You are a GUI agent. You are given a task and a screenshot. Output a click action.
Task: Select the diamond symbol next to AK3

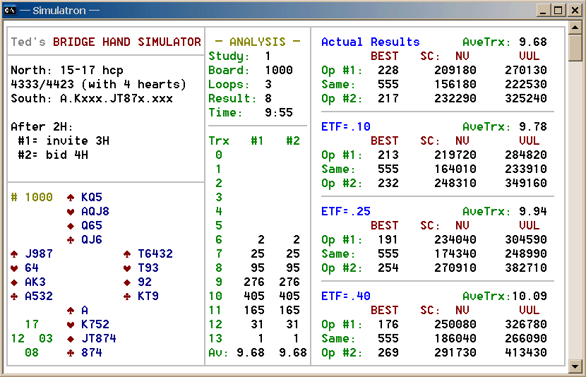(14, 282)
